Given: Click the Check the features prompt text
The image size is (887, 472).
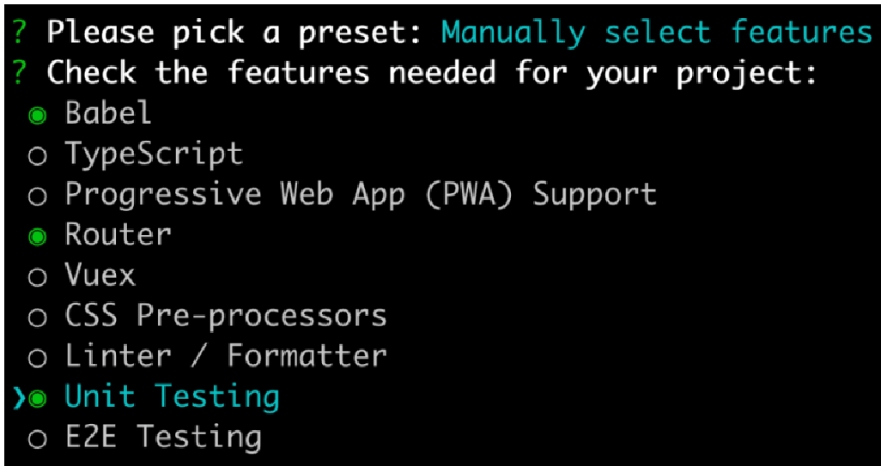Looking at the screenshot, I should (432, 74).
